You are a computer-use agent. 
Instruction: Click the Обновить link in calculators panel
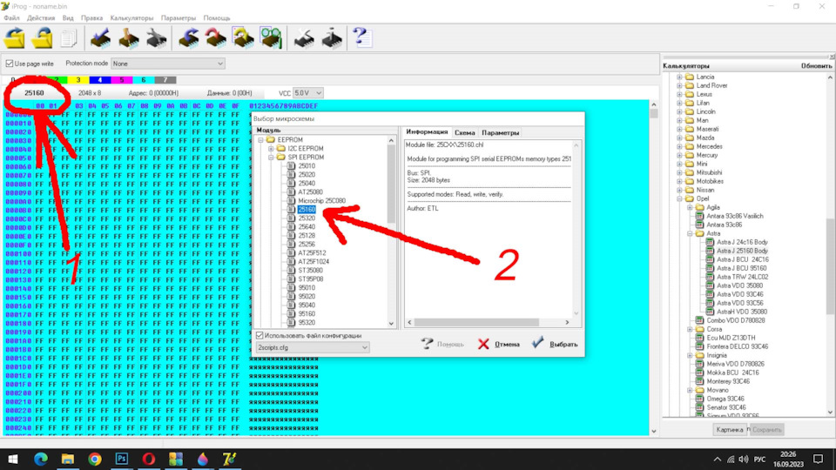[816, 66]
